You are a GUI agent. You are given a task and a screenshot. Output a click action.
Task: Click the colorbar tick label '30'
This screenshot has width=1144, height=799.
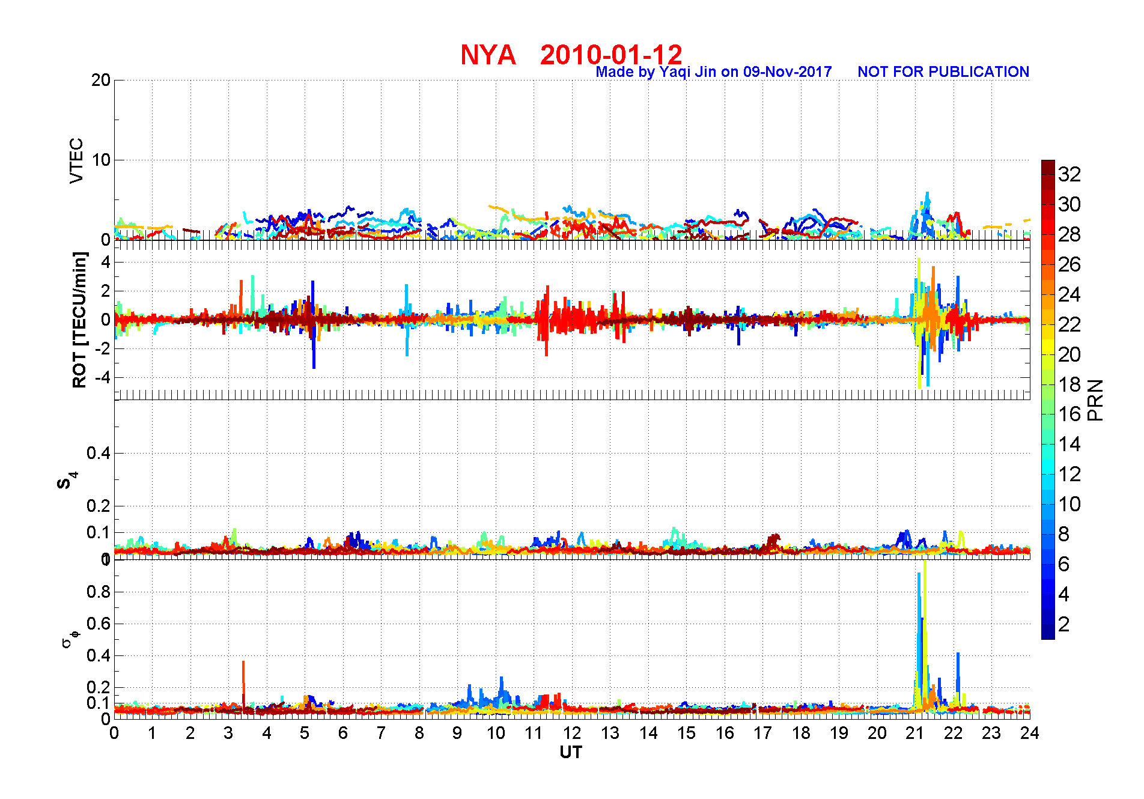point(1069,204)
